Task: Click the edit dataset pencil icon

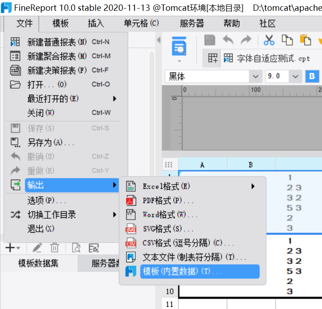Action: tap(37, 247)
